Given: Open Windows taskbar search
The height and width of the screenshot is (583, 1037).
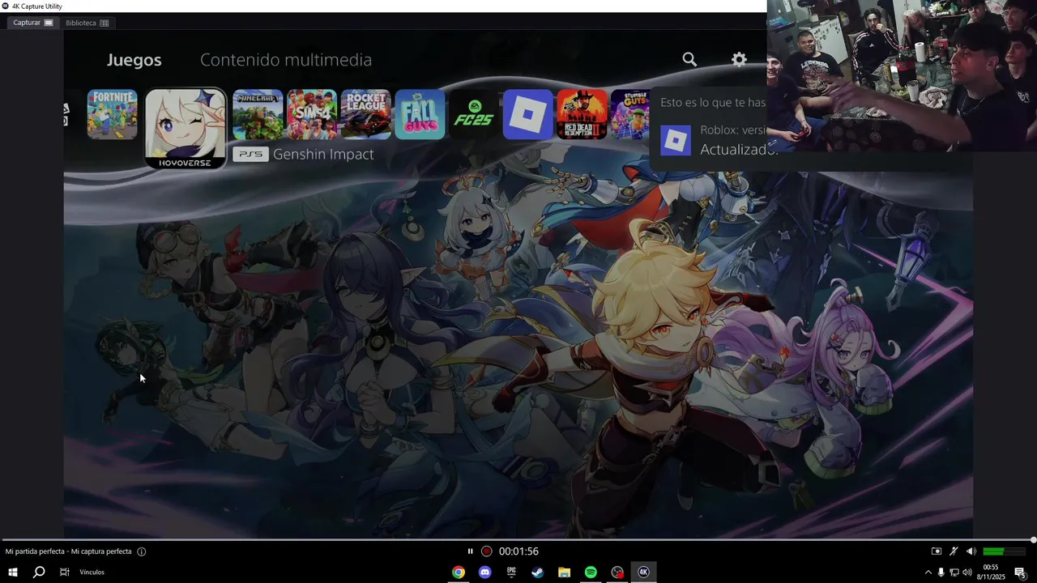Looking at the screenshot, I should pyautogui.click(x=38, y=572).
